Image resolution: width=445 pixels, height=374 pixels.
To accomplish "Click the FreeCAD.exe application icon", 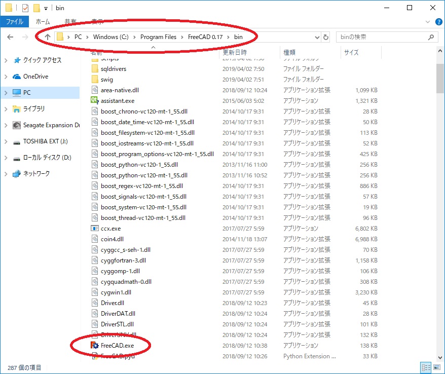I will tap(94, 345).
